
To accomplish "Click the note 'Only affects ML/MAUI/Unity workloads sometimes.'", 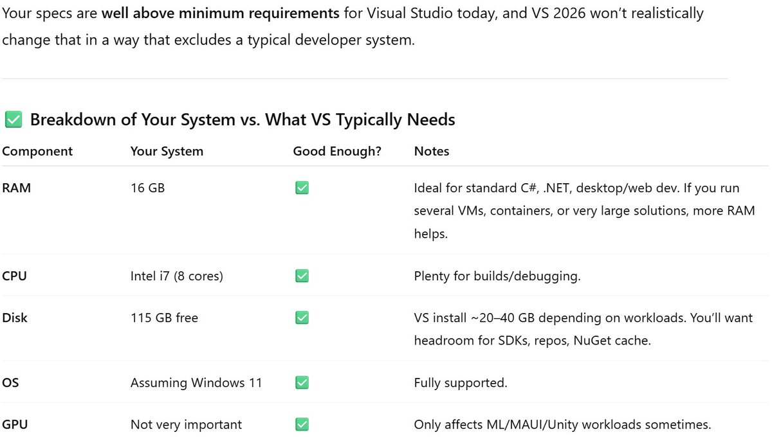I will 562,424.
